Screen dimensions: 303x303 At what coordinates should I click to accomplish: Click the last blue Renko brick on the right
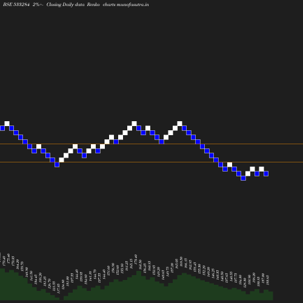tap(266, 173)
